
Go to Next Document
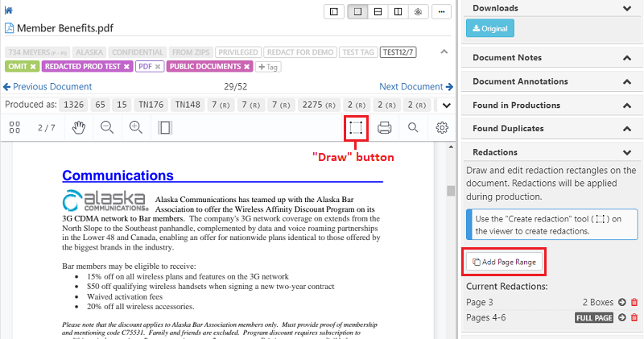coord(416,87)
